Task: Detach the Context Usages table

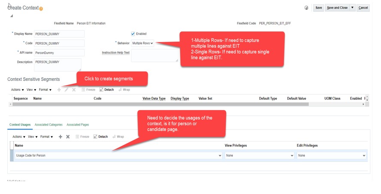Action: coord(101,137)
